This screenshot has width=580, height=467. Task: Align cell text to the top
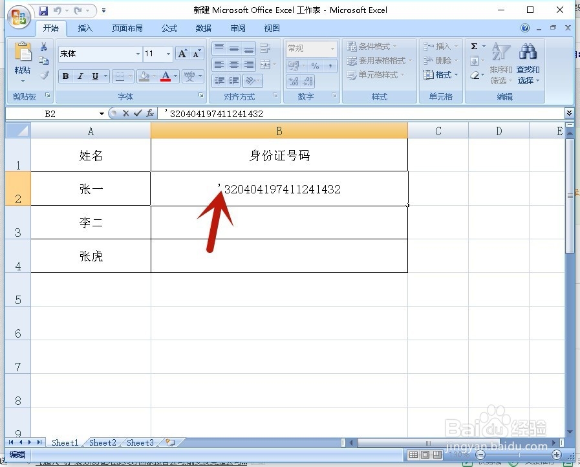(219, 49)
